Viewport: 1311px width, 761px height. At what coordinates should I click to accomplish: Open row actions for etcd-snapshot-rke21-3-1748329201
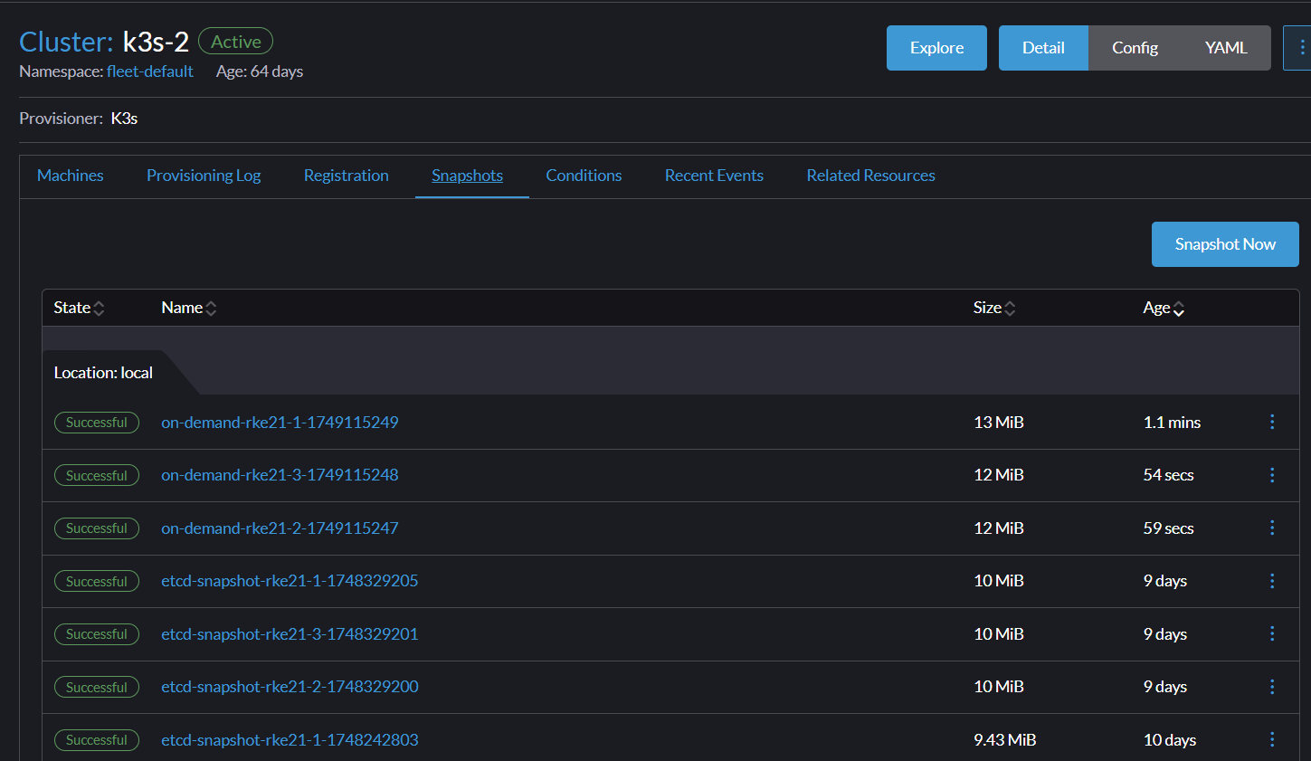(x=1272, y=633)
